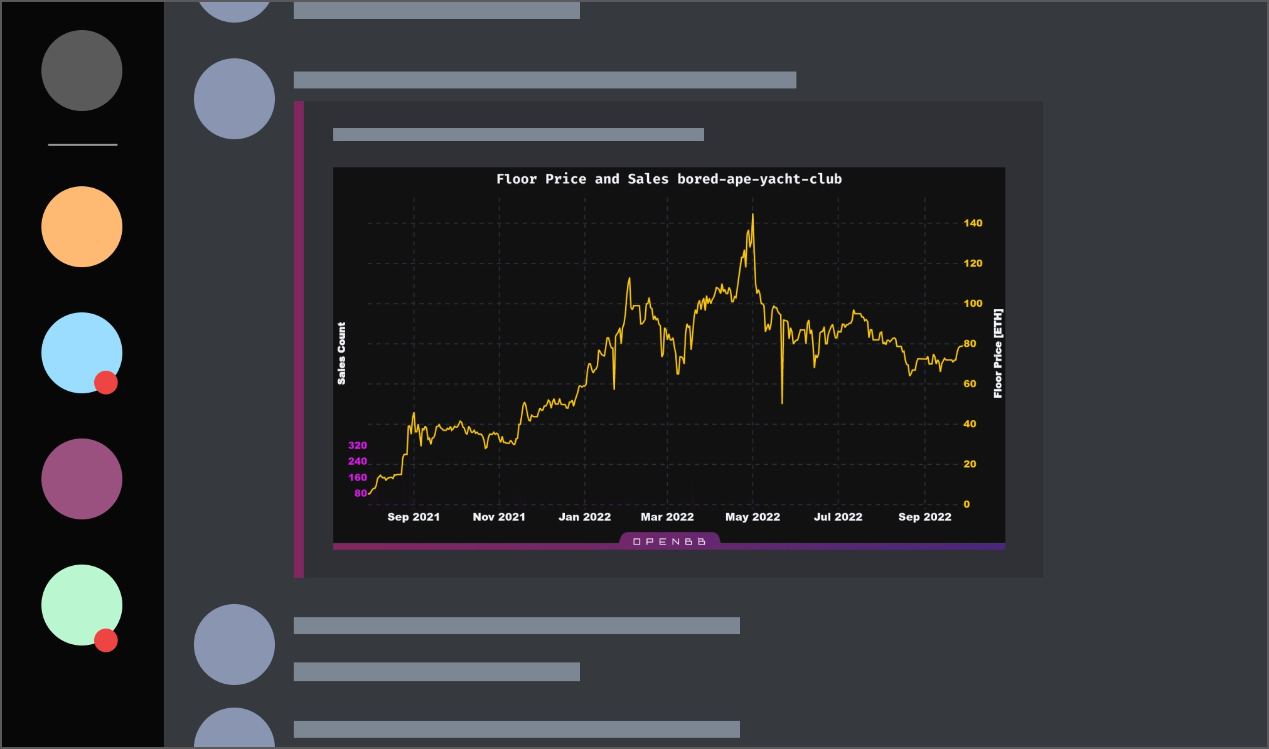Click the 'Sep 2021' axis label
The image size is (1269, 749).
tap(414, 517)
